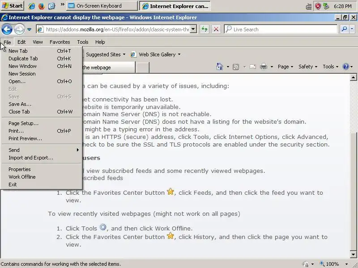Image resolution: width=358 pixels, height=268 pixels.
Task: Choose New Window menu entry
Action: (41, 66)
